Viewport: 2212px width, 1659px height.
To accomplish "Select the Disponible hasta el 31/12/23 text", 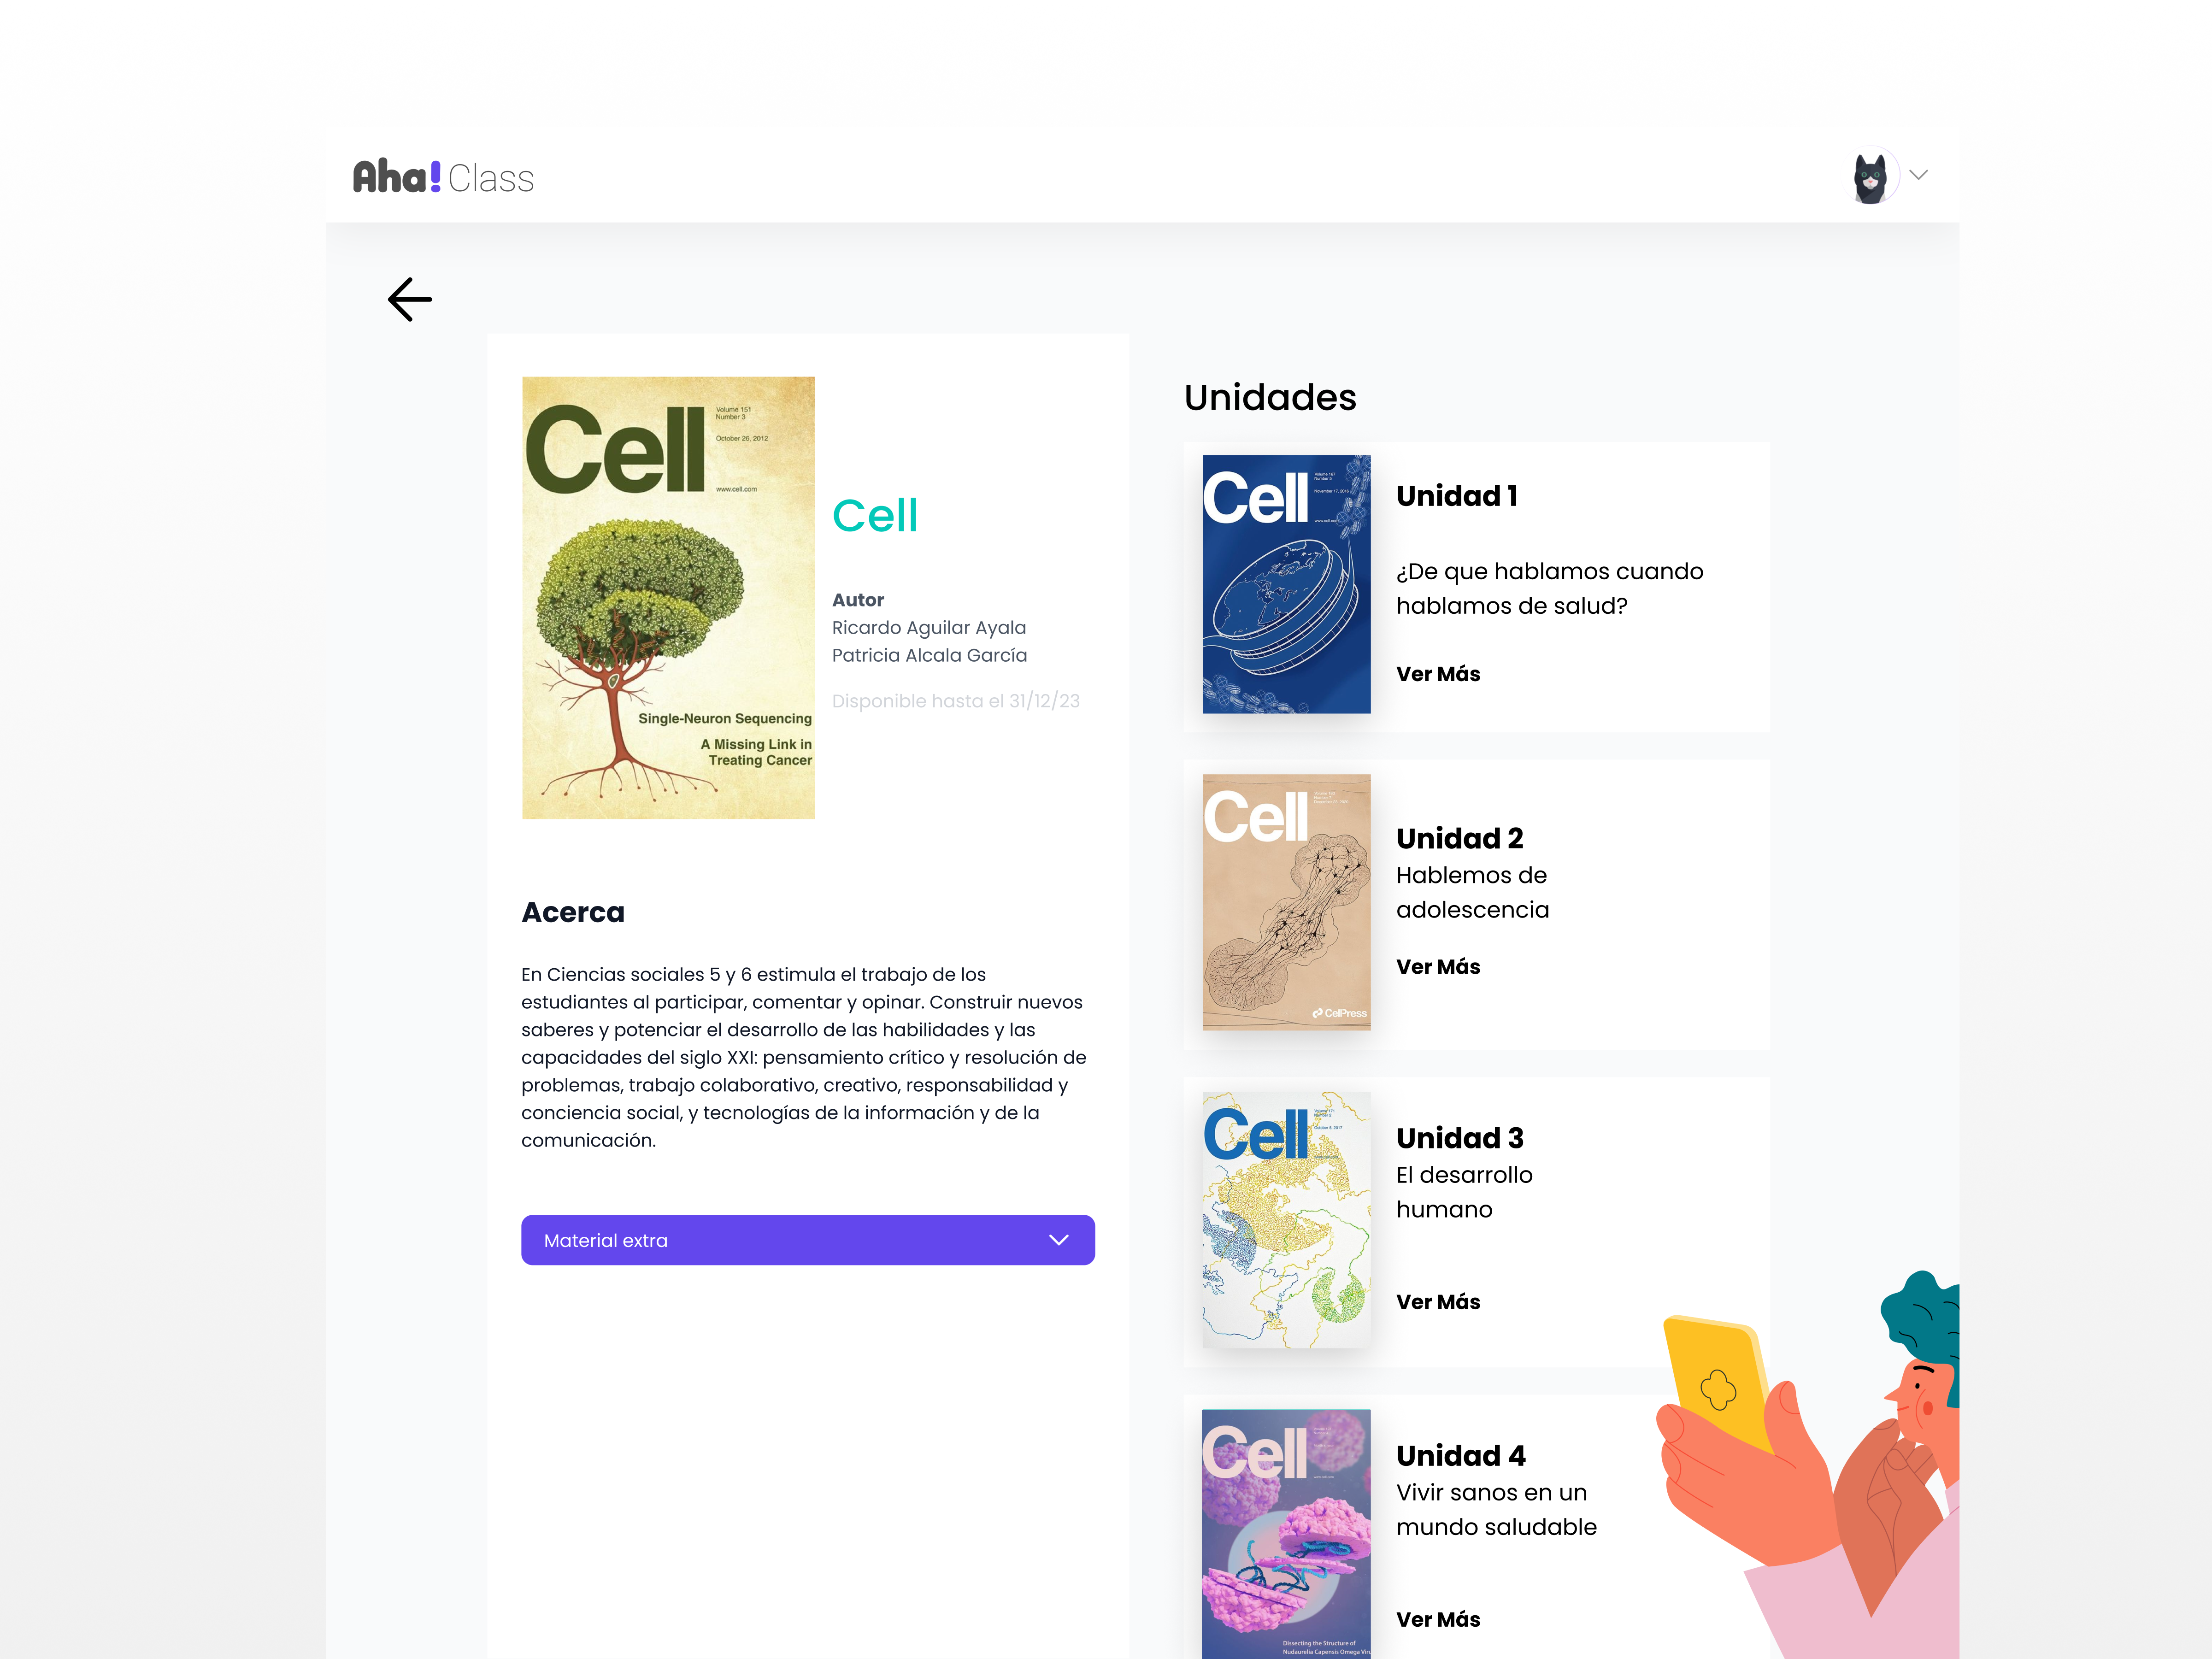I will 956,701.
